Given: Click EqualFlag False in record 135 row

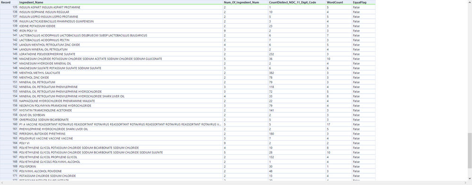Looking at the screenshot, I should tap(364, 7).
